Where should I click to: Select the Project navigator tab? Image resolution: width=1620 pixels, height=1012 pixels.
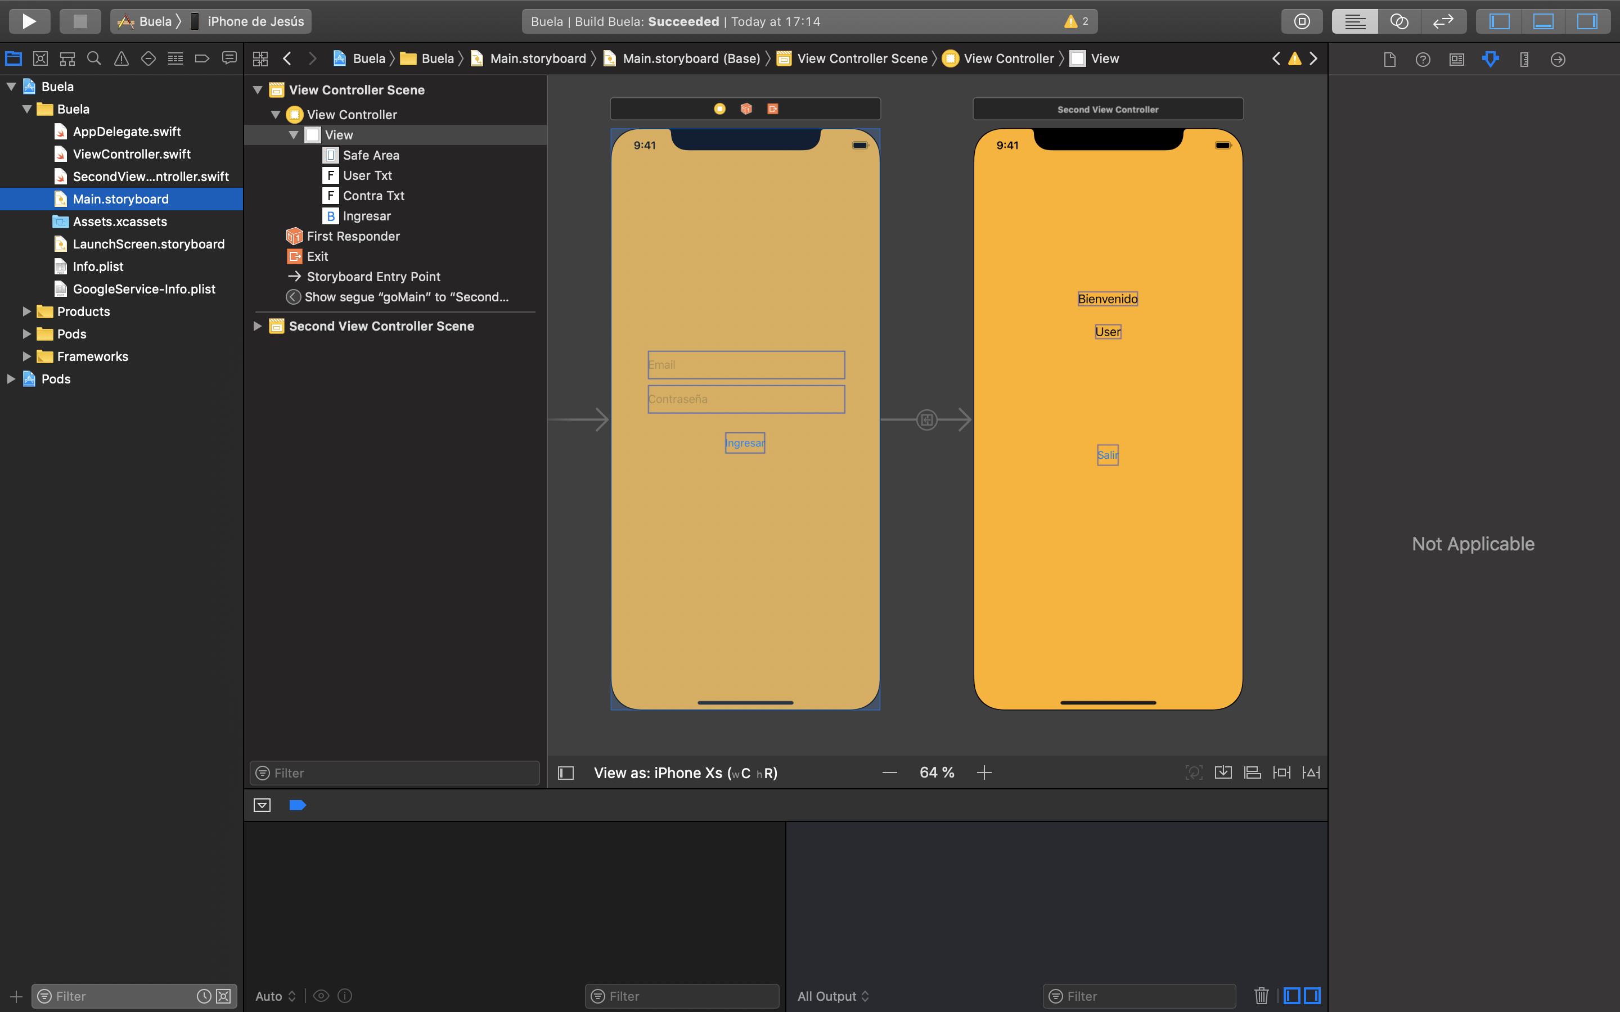click(13, 59)
